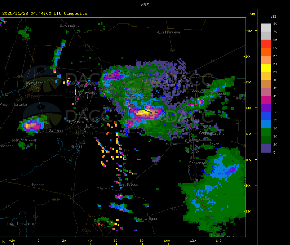
Task: Select the light gray 70-80 dBZ legend swatch
Action: [266, 28]
